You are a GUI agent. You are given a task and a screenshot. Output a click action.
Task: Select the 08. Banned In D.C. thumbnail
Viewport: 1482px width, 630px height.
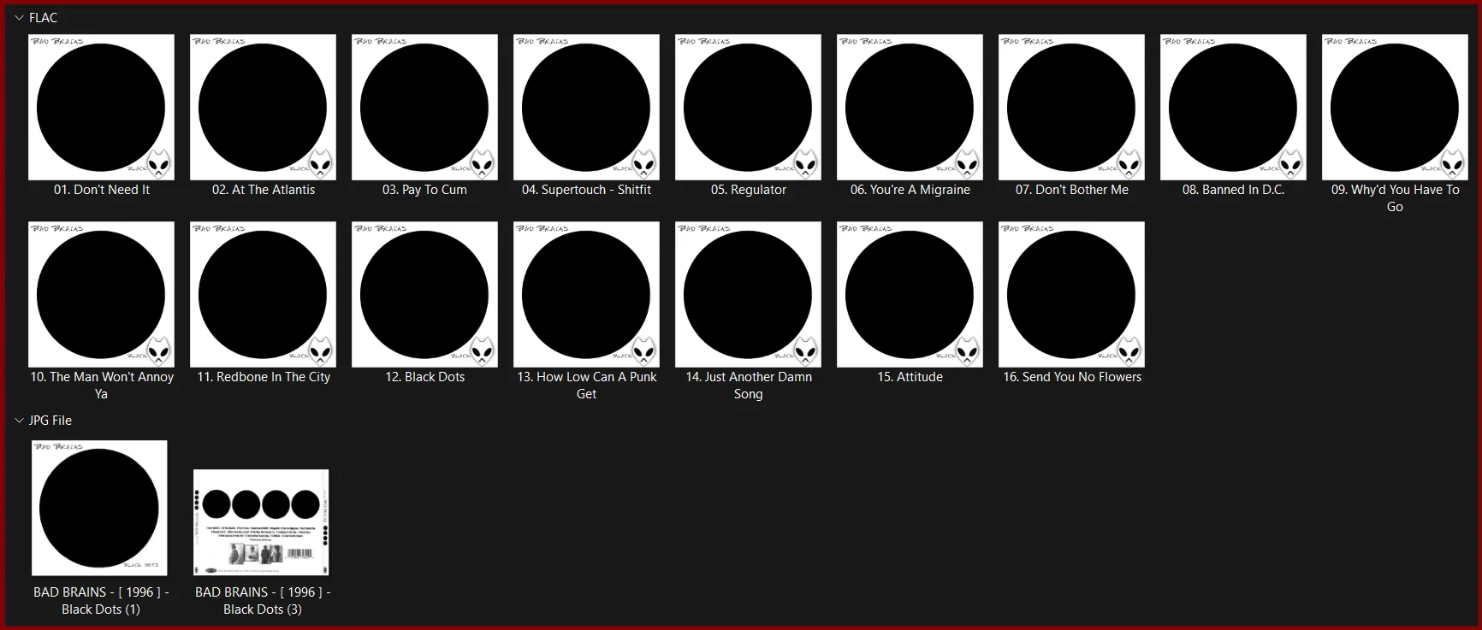click(x=1233, y=107)
